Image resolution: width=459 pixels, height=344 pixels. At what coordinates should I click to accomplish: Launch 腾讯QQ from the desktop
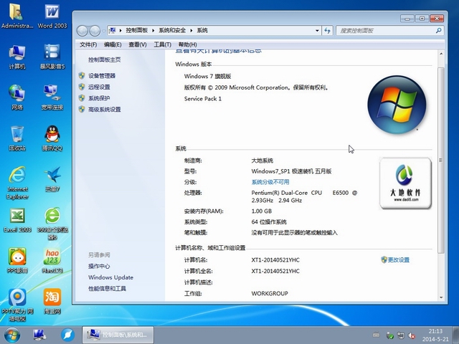coord(52,138)
